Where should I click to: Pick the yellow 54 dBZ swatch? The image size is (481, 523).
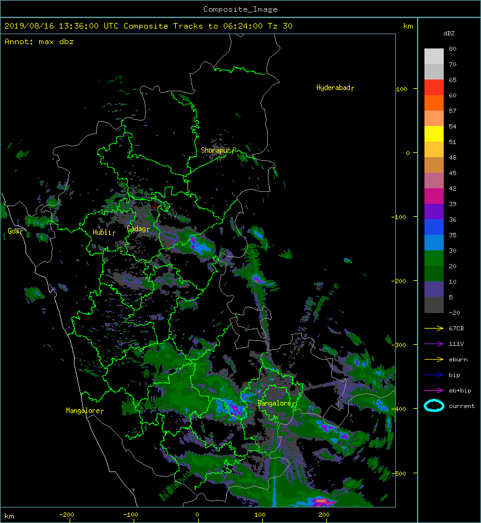pyautogui.click(x=434, y=134)
